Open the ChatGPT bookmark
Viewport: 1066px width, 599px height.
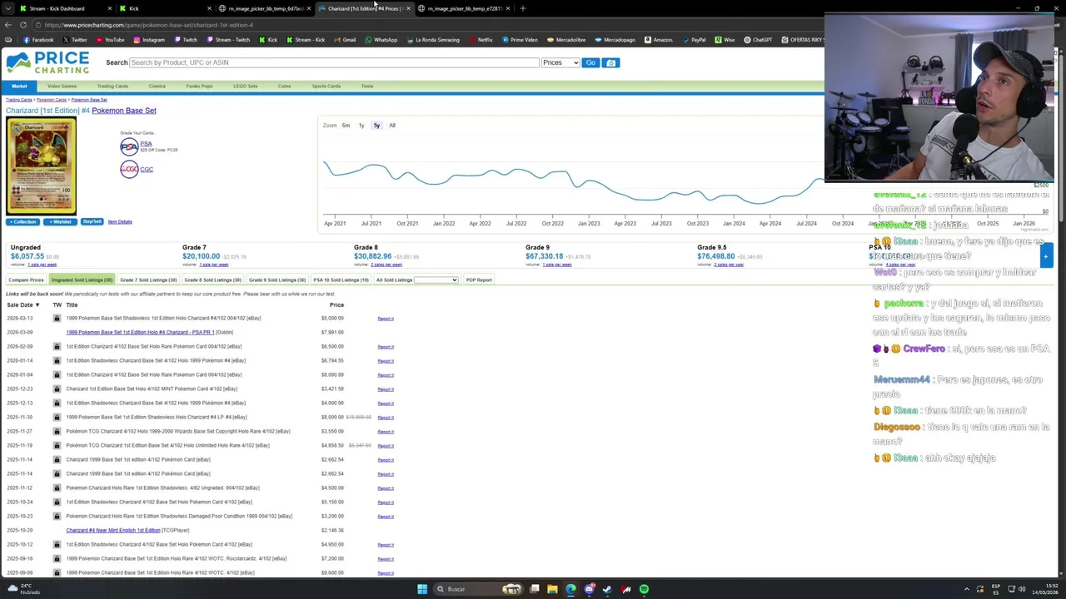758,40
